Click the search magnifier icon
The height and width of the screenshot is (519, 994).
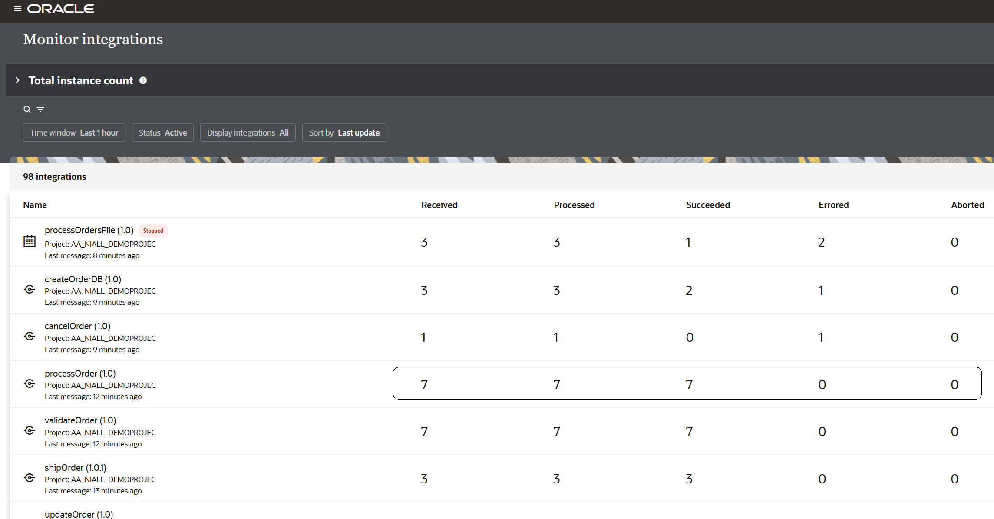[x=27, y=109]
